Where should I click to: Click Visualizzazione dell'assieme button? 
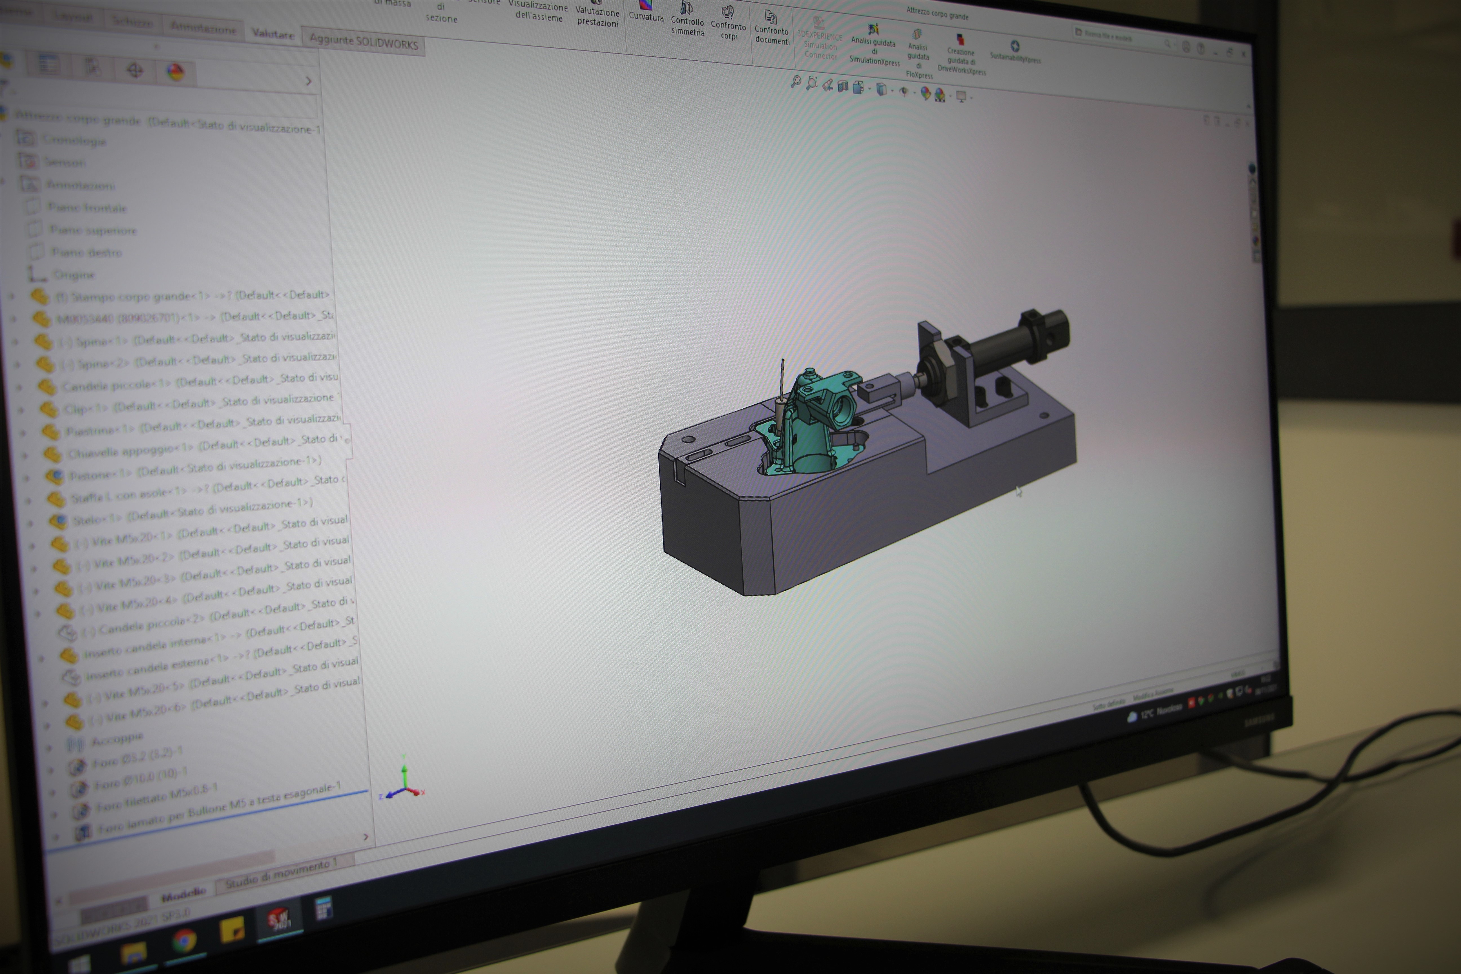point(539,11)
